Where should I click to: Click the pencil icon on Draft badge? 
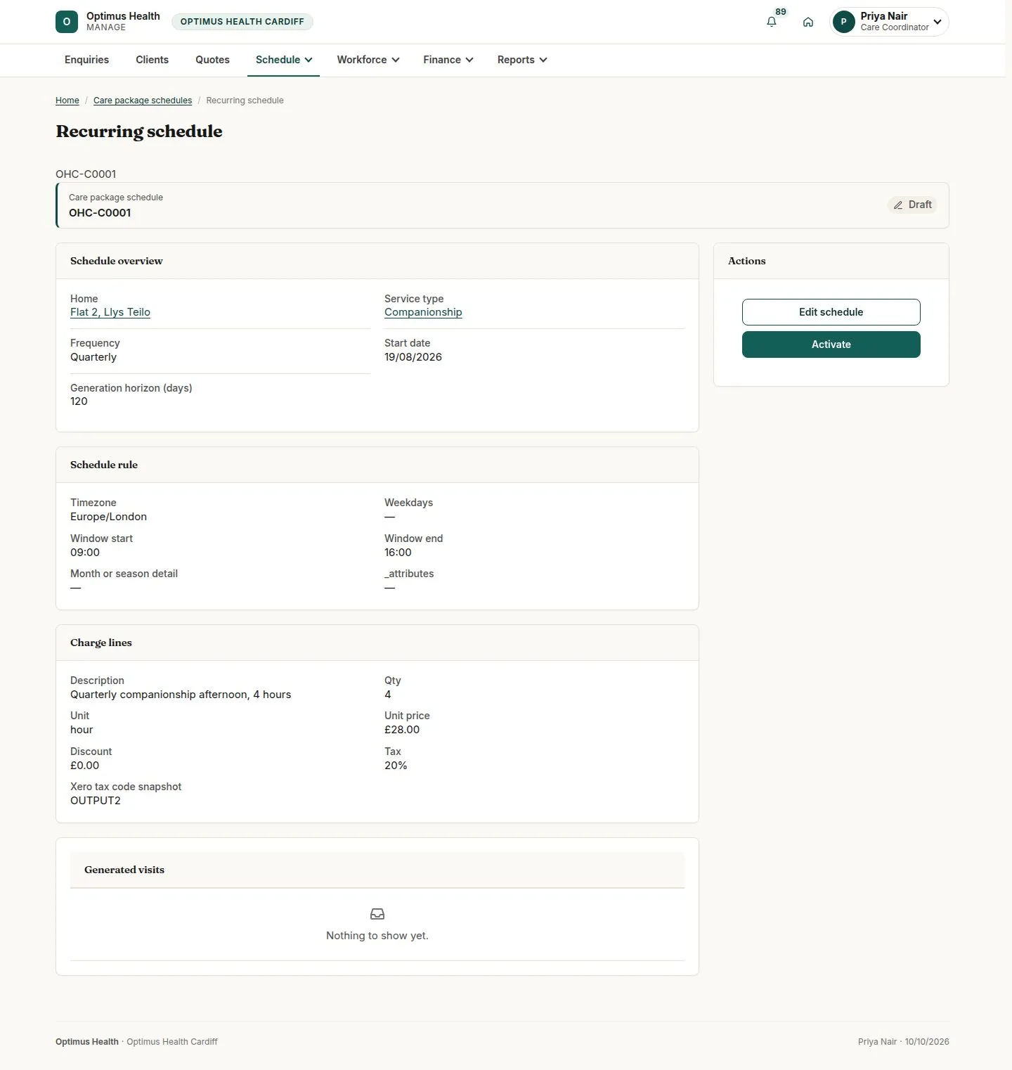click(898, 205)
